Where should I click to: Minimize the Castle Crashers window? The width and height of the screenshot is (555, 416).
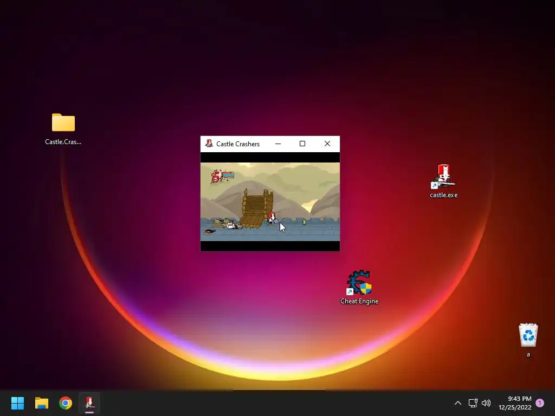pos(278,144)
